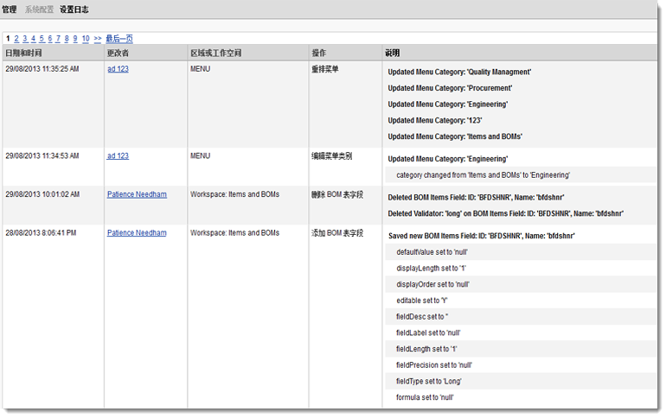
Task: Click the 日期和时间 column header
Action: click(23, 53)
